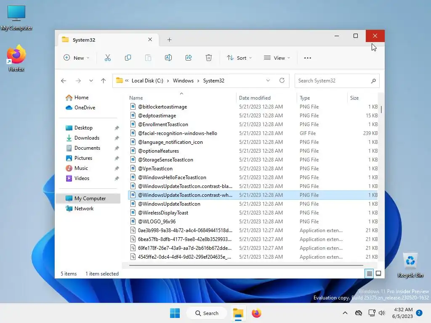This screenshot has height=323, width=431.
Task: Unpin Music using its pin icon
Action: (117, 168)
